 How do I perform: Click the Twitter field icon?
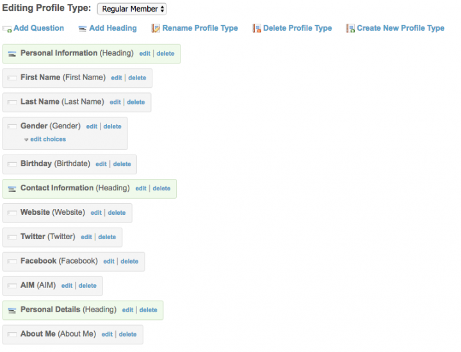pos(12,237)
